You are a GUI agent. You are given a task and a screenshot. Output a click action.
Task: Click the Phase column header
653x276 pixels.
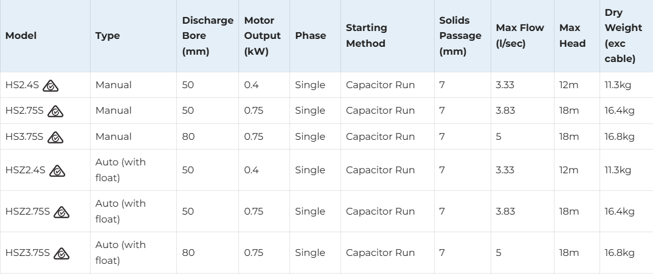point(310,36)
